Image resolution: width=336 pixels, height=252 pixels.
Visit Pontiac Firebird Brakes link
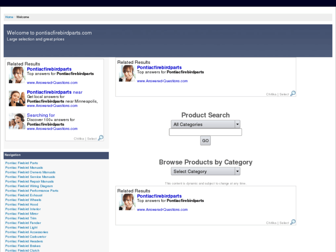23,246
